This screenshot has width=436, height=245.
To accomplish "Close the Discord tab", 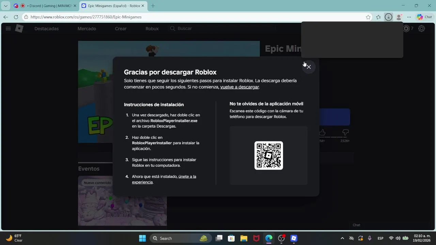I will pos(75,6).
